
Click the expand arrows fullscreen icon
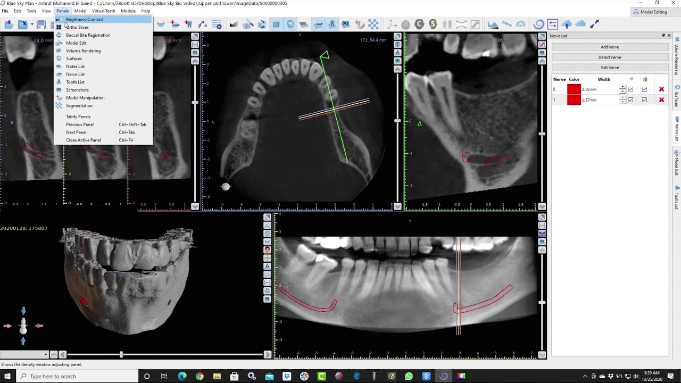594,24
